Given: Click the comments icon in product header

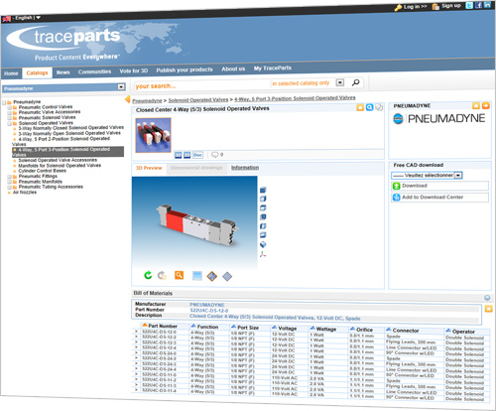Looking at the screenshot, I should coord(379,107).
